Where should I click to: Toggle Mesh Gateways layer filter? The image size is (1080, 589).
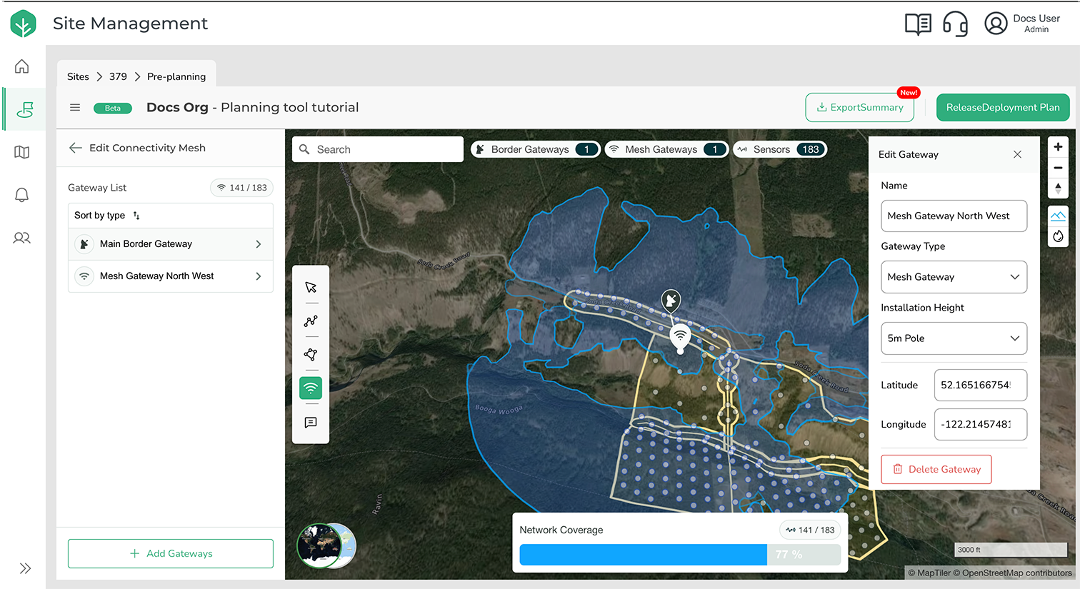pyautogui.click(x=666, y=149)
